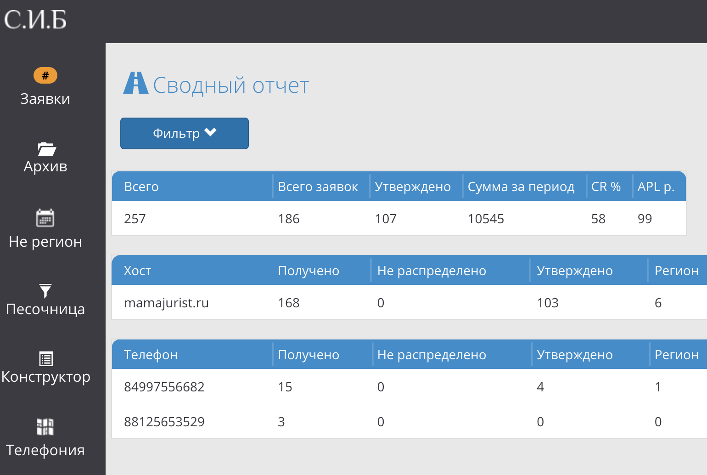This screenshot has height=475, width=707.
Task: Select the value 103 in mamajurist.ru row
Action: click(x=548, y=303)
